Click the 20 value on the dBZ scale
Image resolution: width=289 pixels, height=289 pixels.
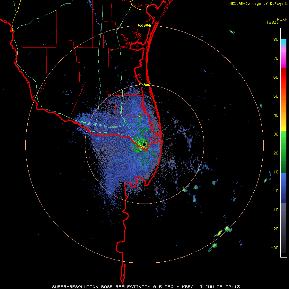click(x=276, y=153)
